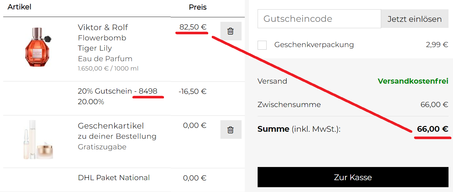This screenshot has width=453, height=192.
Task: Open the Flowerbomb perfume bottle thumbnail
Action: pos(38,46)
